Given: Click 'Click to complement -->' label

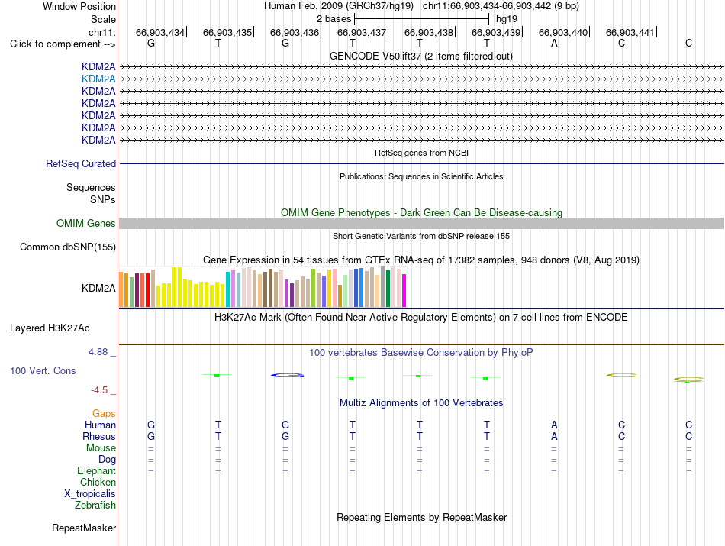Looking at the screenshot, I should click(63, 44).
